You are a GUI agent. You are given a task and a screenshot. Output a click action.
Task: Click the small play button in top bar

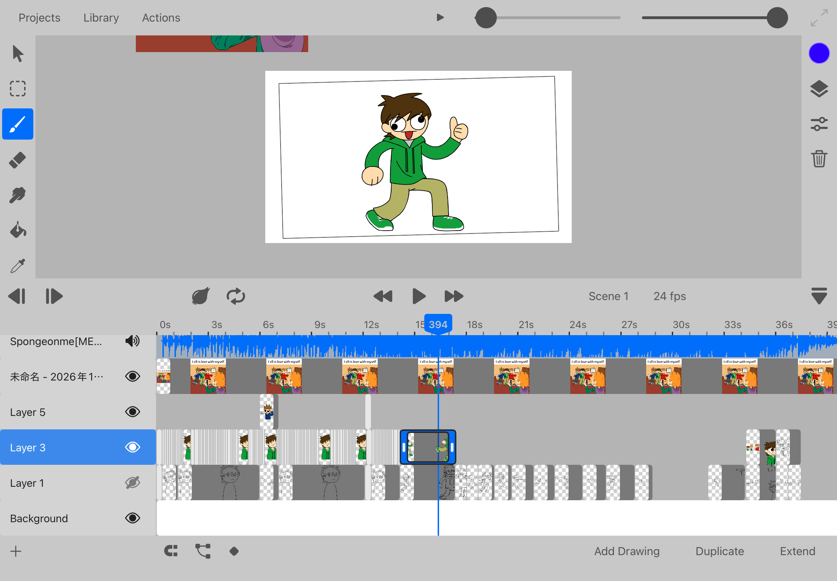point(440,17)
